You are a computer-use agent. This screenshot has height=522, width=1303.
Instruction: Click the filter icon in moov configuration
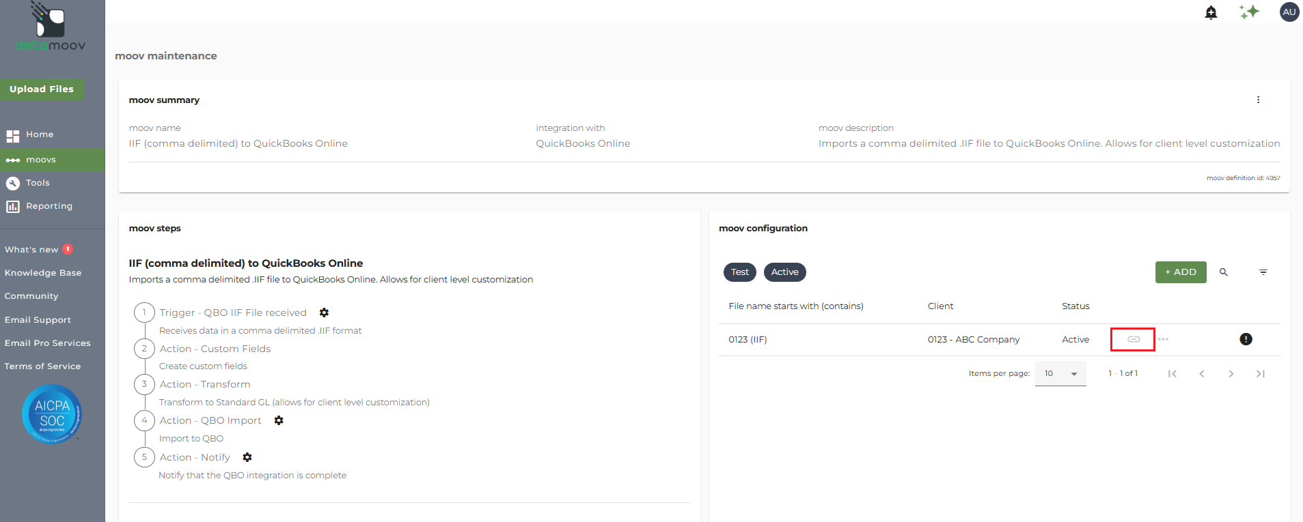[x=1263, y=272]
